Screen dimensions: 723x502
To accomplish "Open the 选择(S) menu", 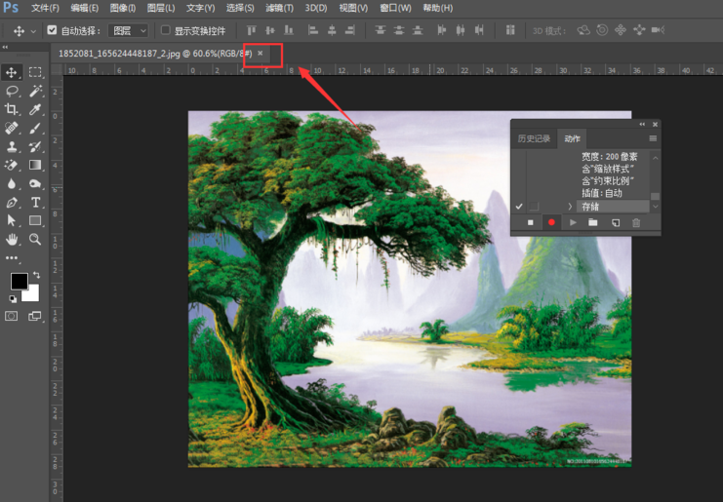I will [x=240, y=8].
